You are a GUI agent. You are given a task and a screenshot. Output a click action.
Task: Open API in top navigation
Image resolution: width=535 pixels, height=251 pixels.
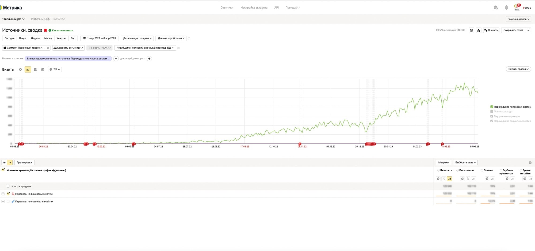276,7
